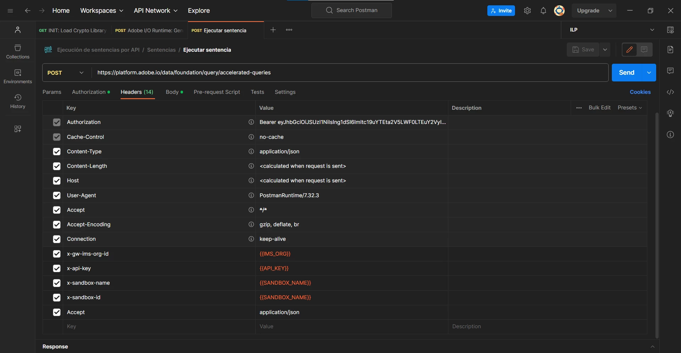Uncheck the User-Agent header
Image resolution: width=681 pixels, height=353 pixels.
click(x=57, y=195)
